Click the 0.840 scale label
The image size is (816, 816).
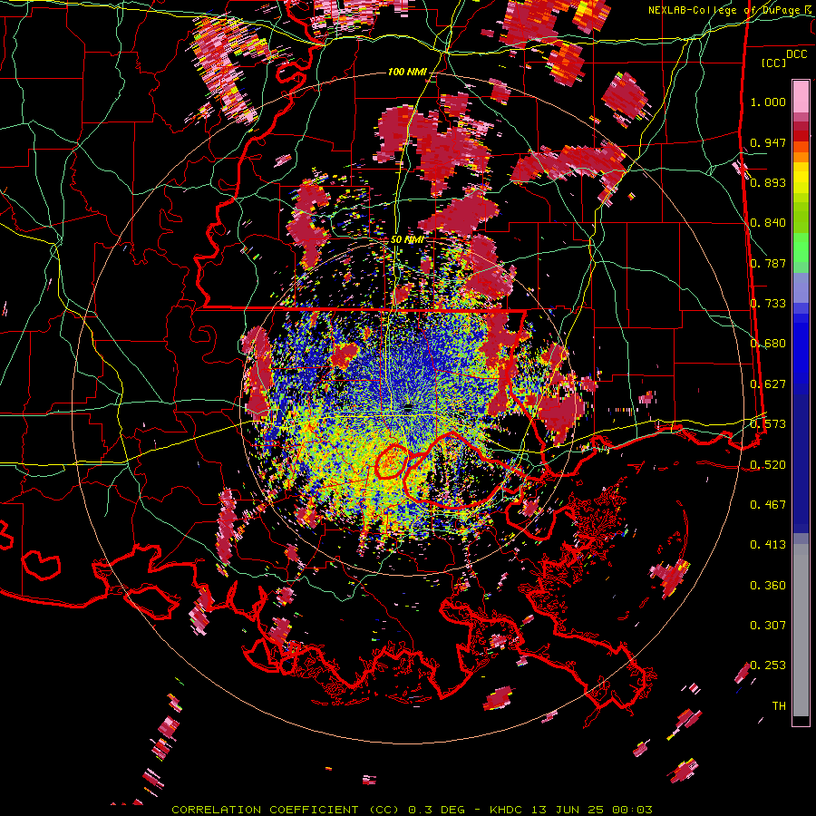[768, 223]
